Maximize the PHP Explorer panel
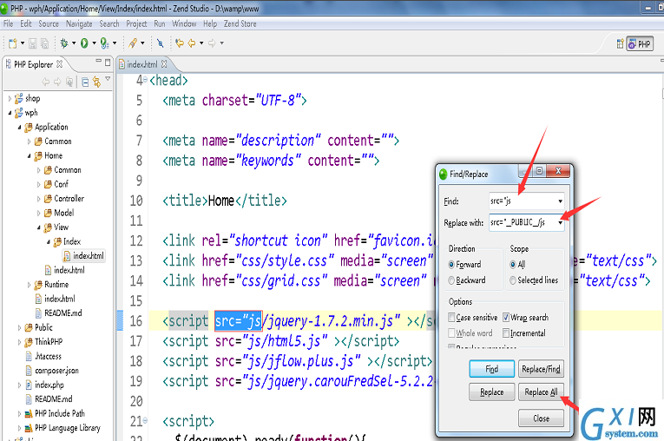The height and width of the screenshot is (441, 664). tap(108, 63)
